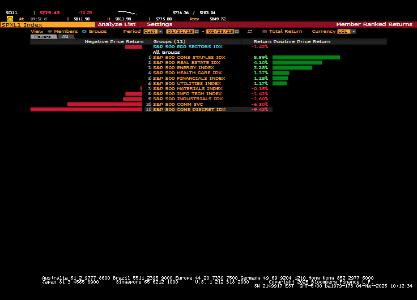Click the All Groups heading
This screenshot has width=417, height=300.
point(166,52)
